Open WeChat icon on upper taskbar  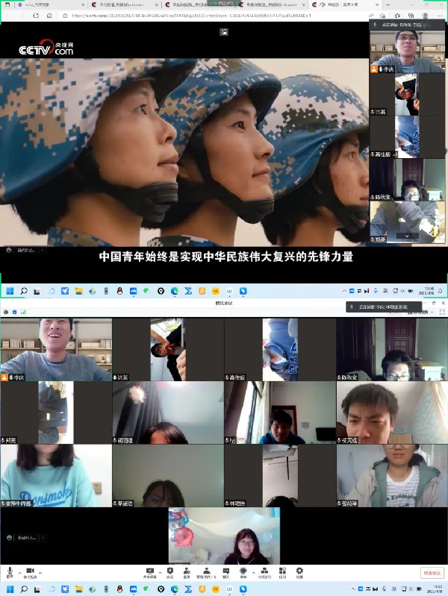point(147,291)
